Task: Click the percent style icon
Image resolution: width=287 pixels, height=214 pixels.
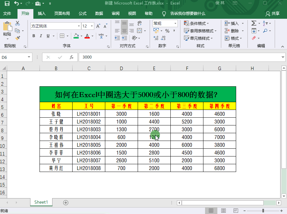Action: (167, 31)
